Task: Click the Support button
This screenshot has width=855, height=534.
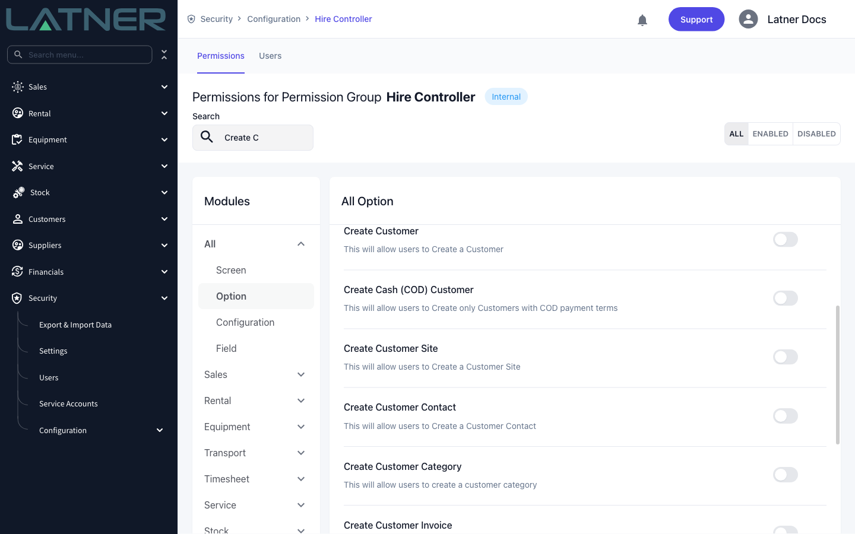Action: pos(696,20)
